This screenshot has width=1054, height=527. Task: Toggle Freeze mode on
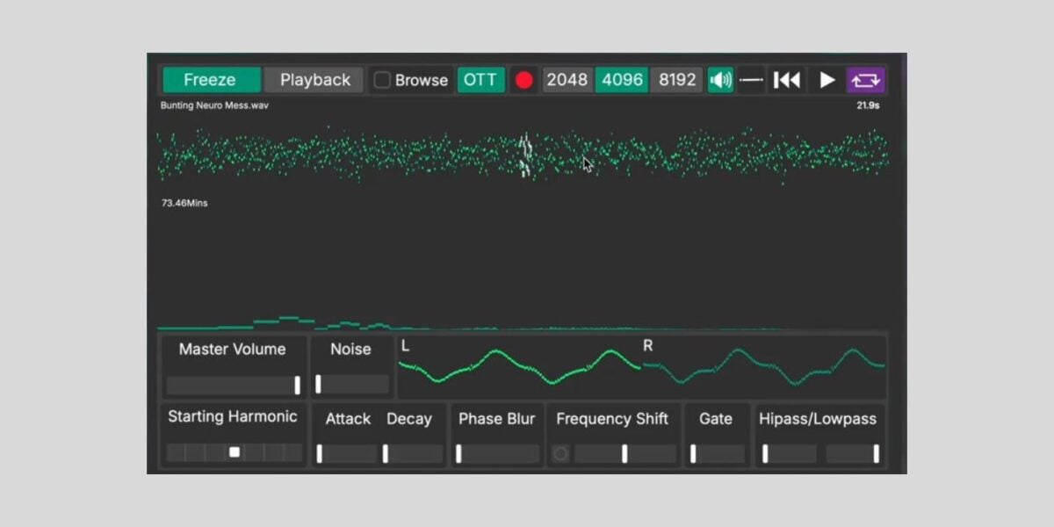210,80
